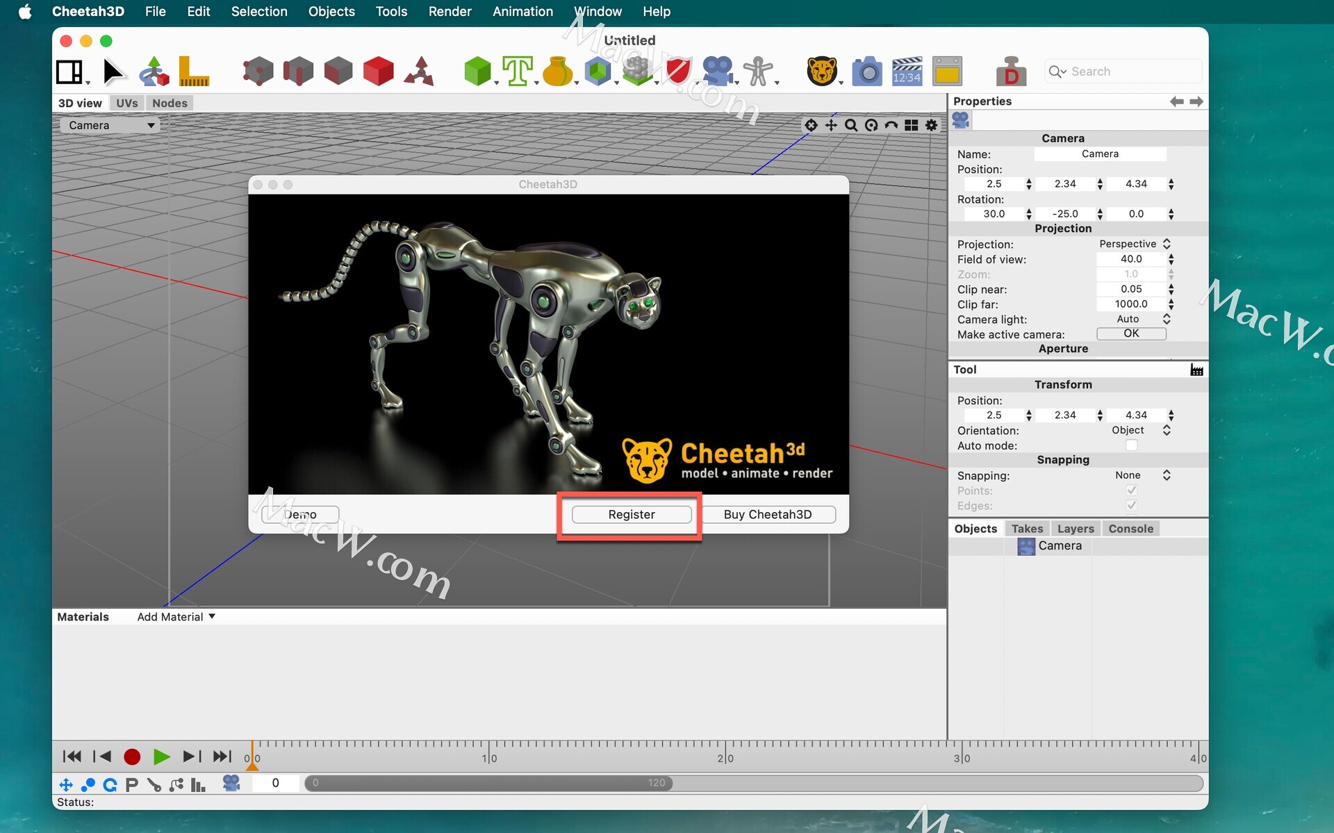Click the cheetah head render icon
This screenshot has height=833, width=1334.
822,72
